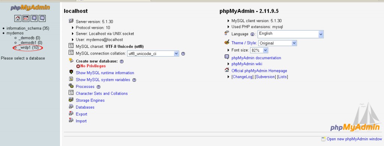The height and width of the screenshot is (146, 384).
Task: Click the Processes icon
Action: (x=71, y=86)
